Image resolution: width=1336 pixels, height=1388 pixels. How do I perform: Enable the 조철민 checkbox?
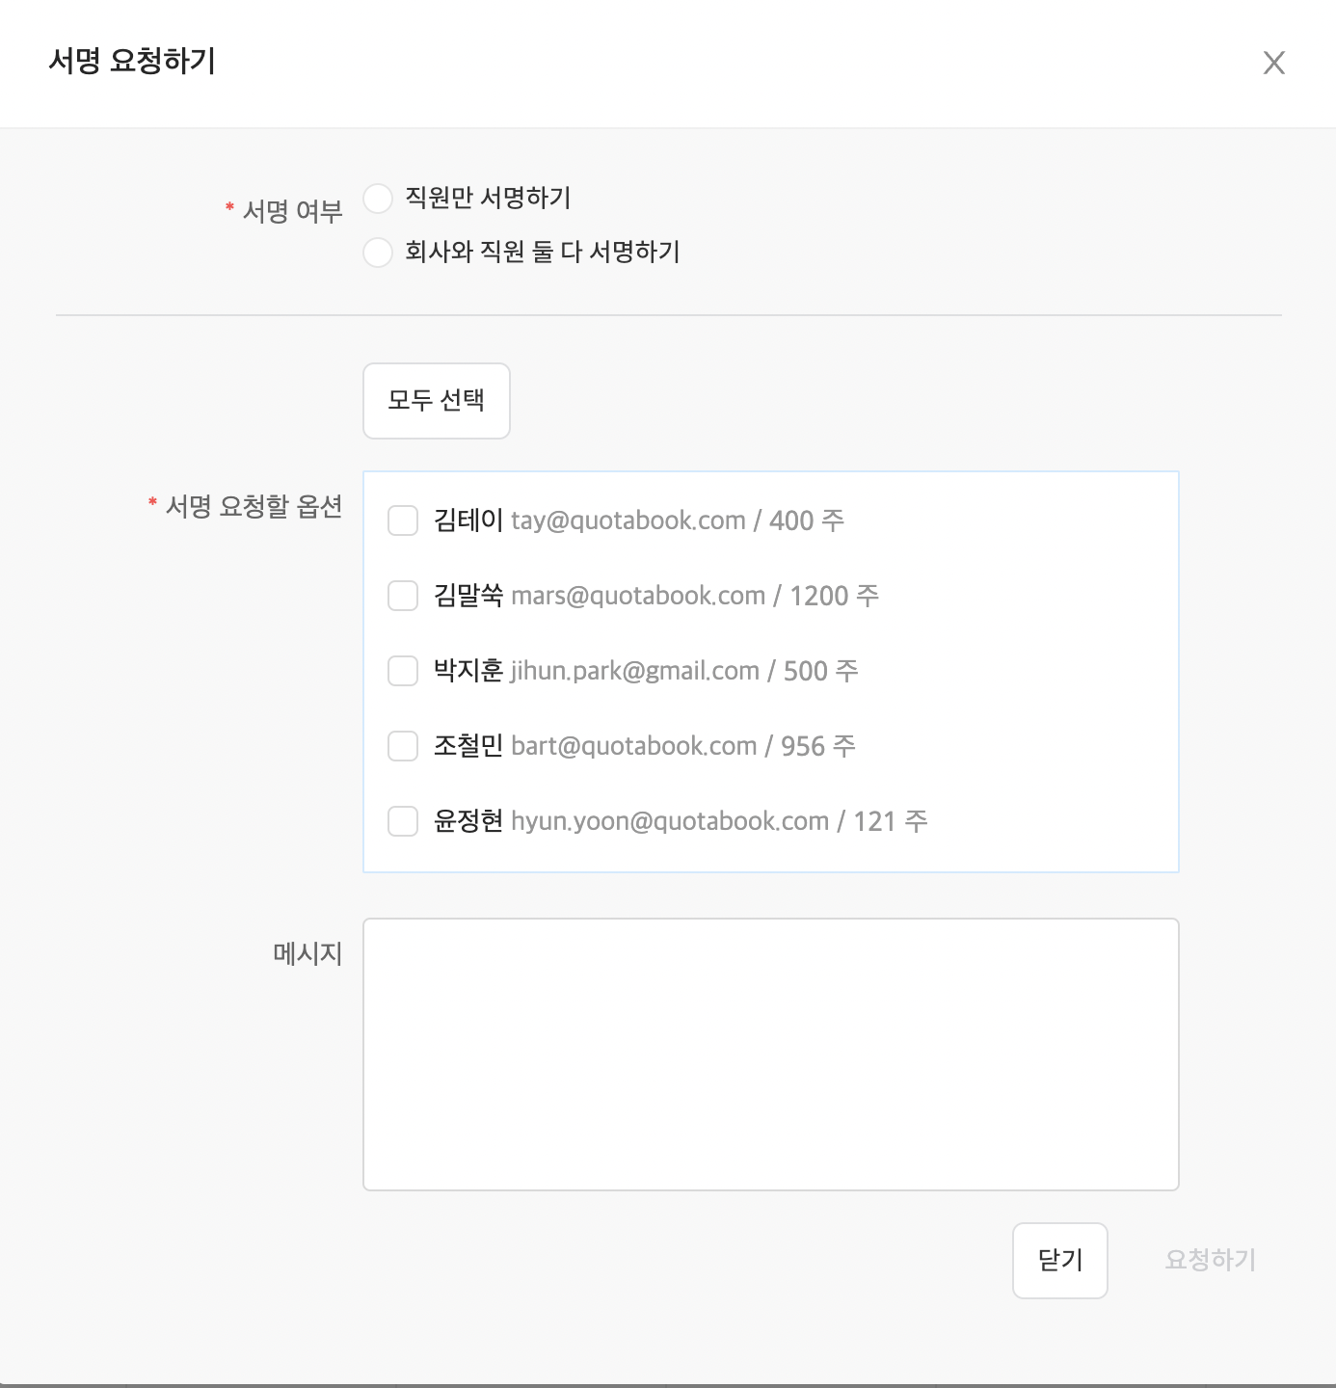tap(403, 746)
